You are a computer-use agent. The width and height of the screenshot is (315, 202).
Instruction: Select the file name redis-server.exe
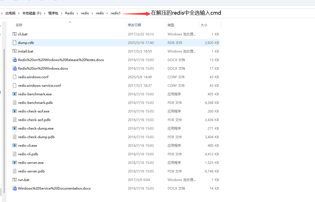coord(31,162)
